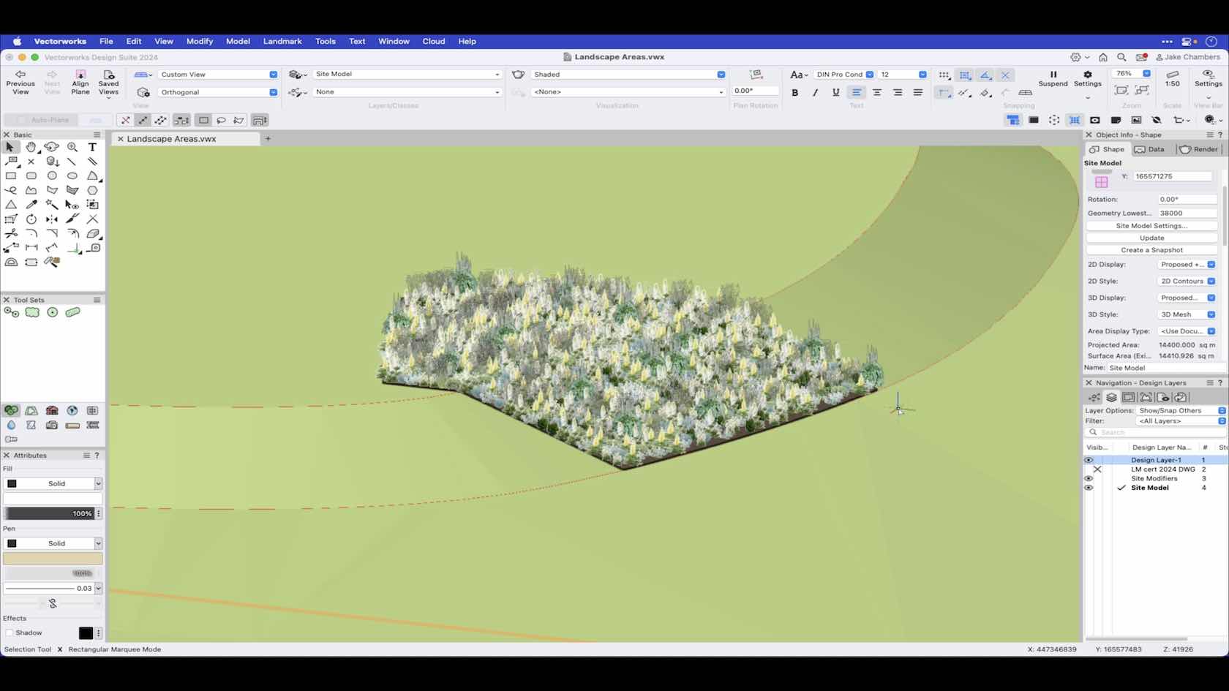Screen dimensions: 1229x691
Task: Select the Freehand tool
Action: pos(10,190)
